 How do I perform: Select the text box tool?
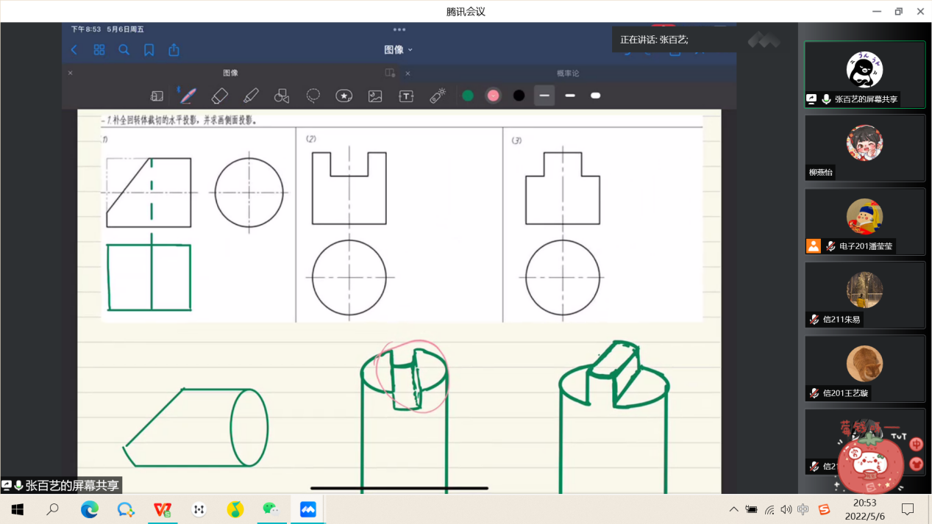406,96
